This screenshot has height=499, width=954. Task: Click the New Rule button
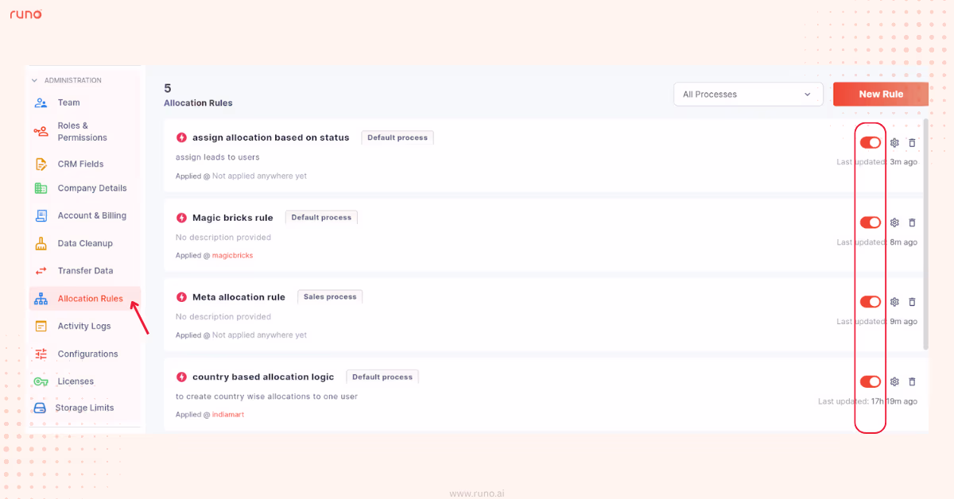point(880,93)
